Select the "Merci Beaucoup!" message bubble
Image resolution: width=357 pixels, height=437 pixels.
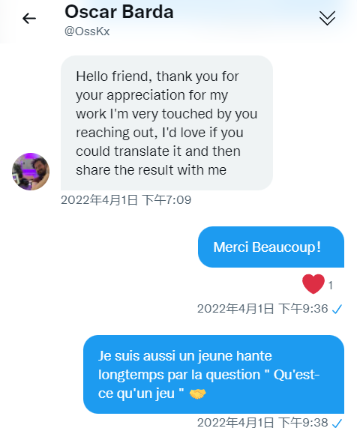[271, 247]
